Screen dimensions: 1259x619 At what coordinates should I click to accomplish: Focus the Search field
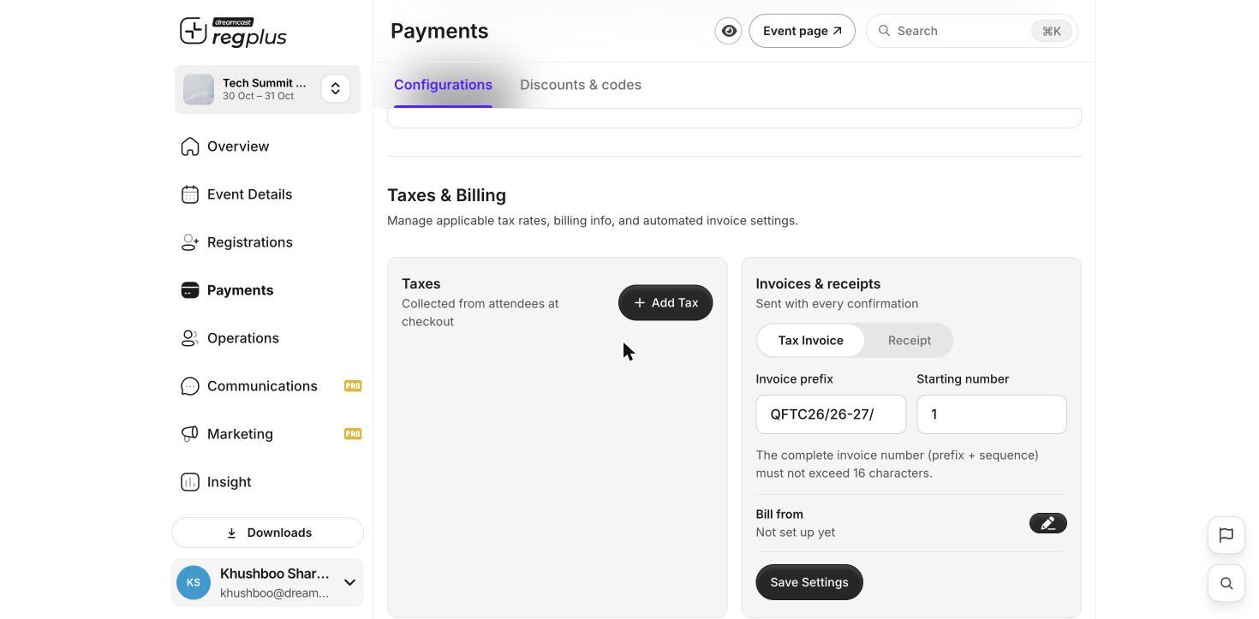(x=972, y=31)
